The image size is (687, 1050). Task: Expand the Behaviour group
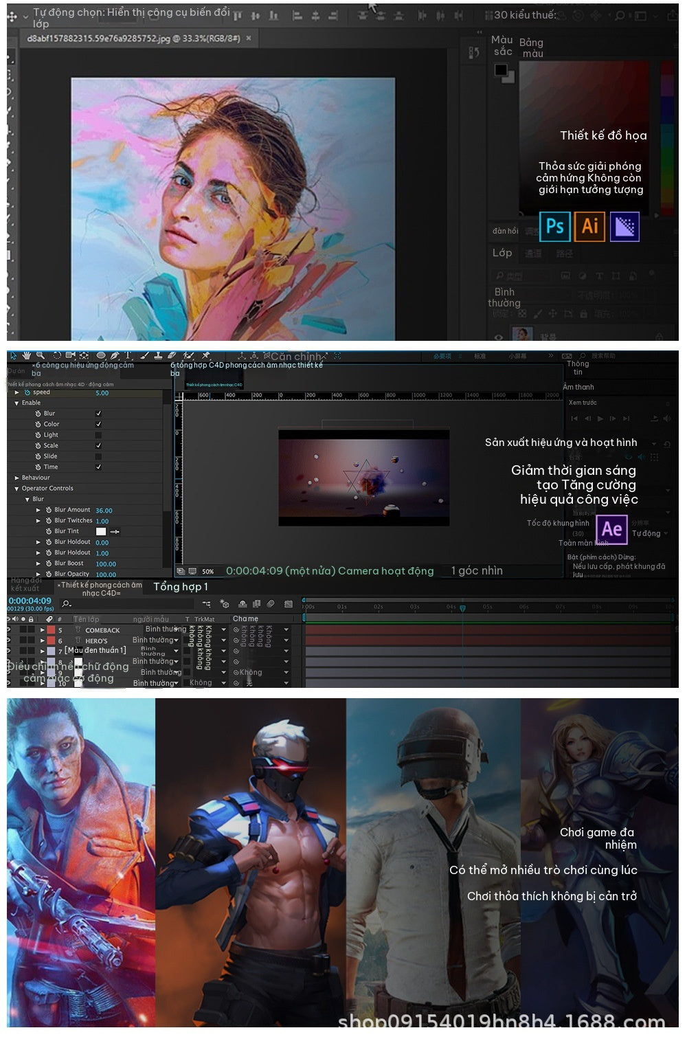[x=16, y=478]
